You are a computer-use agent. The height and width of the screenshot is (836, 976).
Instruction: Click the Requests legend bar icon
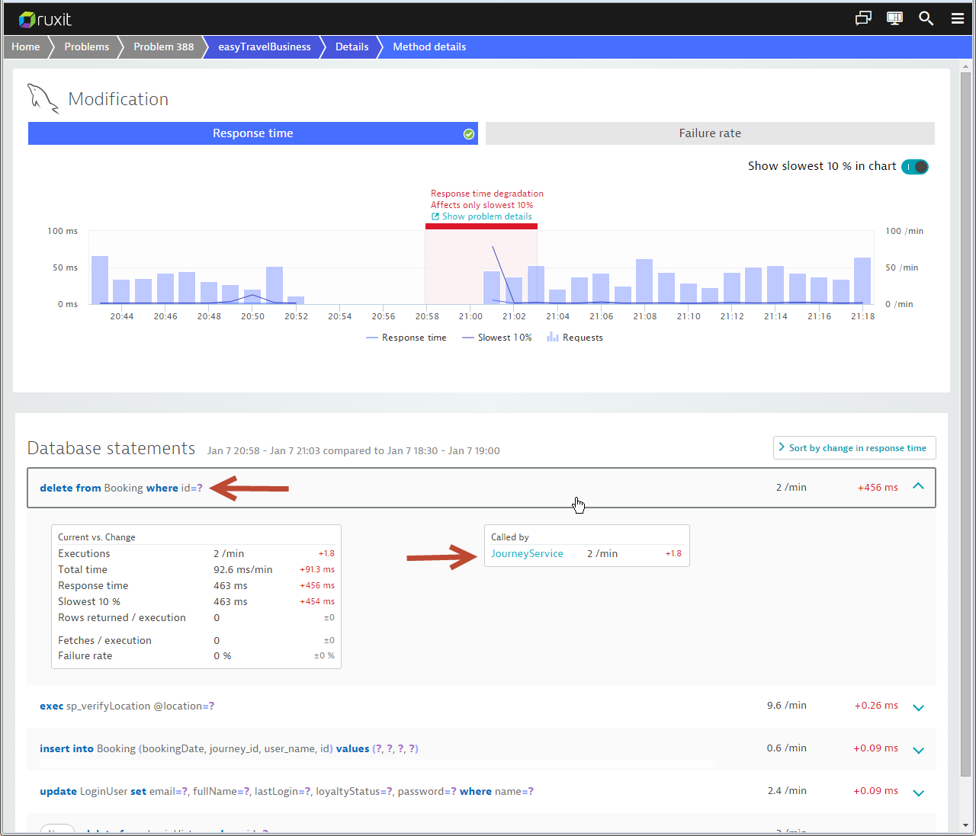coord(553,337)
